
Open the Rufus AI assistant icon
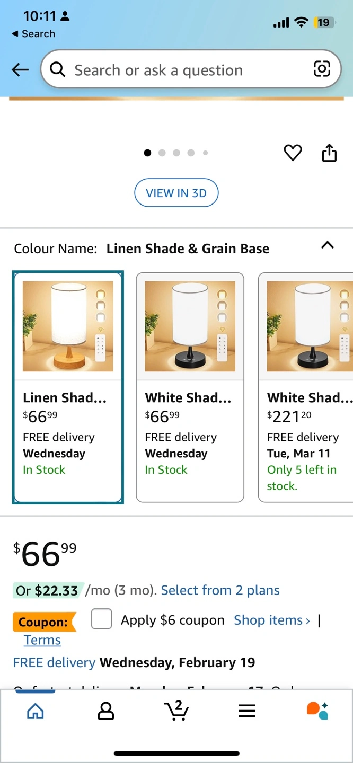click(x=317, y=711)
